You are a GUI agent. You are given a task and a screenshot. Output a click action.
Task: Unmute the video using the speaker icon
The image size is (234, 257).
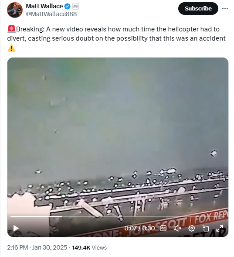coord(177,228)
